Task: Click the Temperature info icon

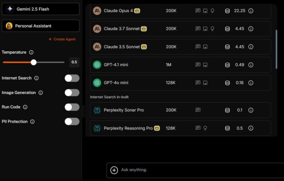Action: coord(31,52)
